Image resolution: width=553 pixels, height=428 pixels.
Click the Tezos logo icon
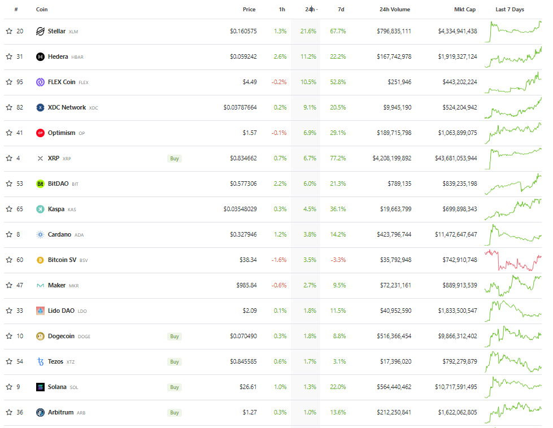click(x=40, y=361)
